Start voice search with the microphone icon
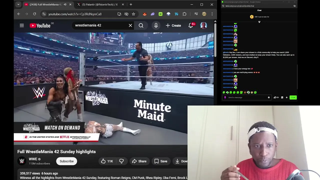 coord(156,25)
